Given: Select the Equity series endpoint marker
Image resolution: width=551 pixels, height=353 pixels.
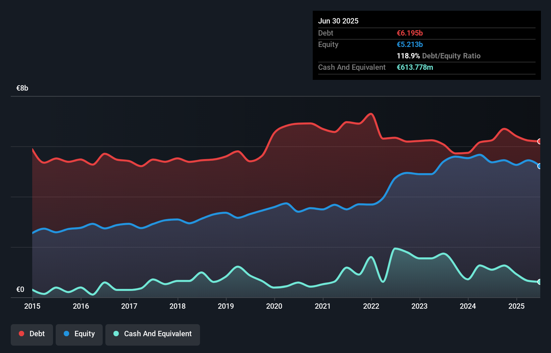Looking at the screenshot, I should coord(539,166).
